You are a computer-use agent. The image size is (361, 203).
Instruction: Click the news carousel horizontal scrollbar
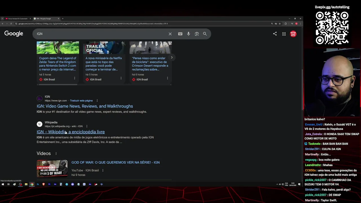(58, 84)
